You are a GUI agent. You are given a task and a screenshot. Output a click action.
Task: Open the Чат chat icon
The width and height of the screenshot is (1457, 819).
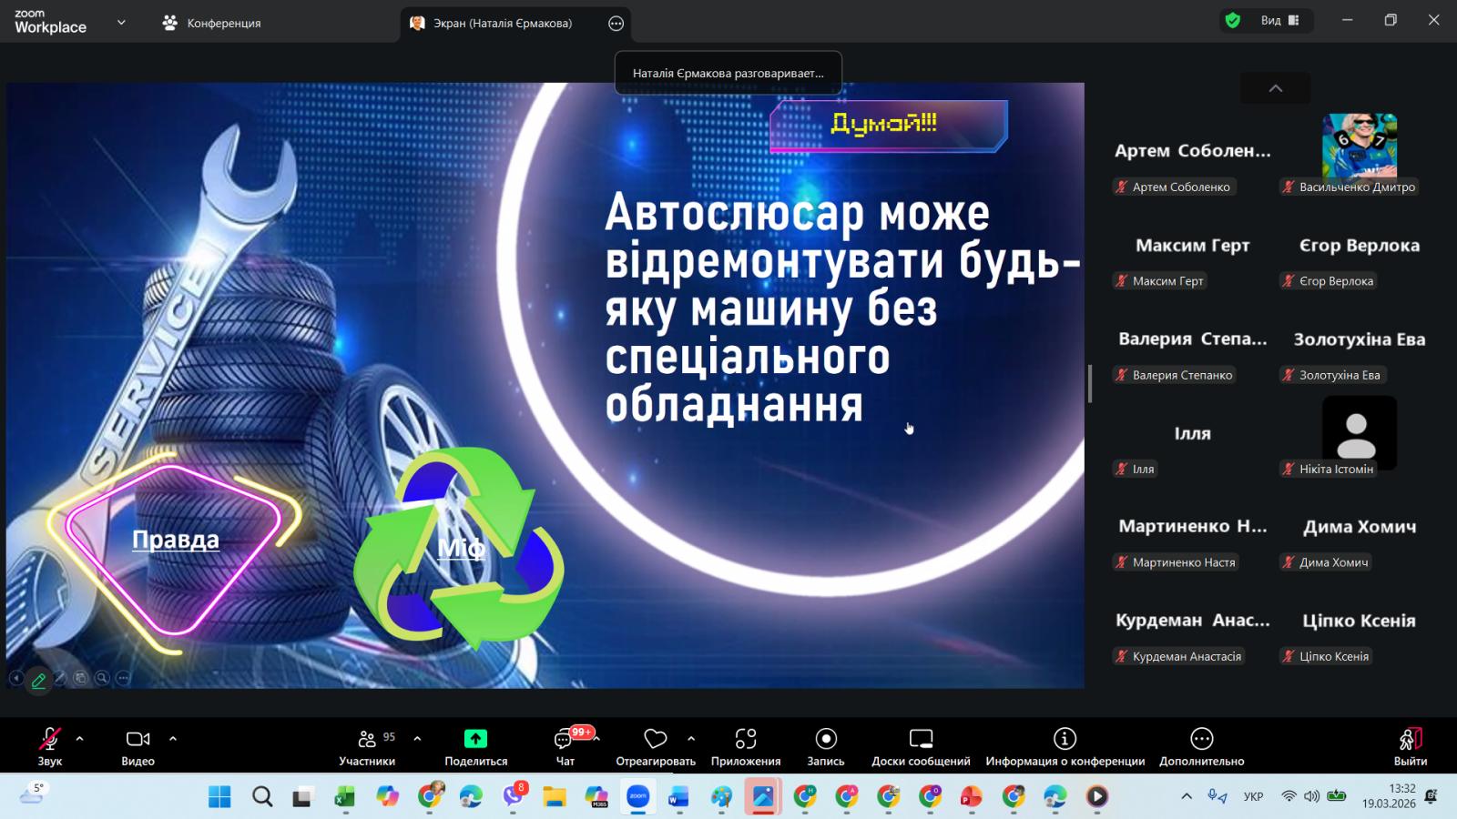tap(565, 739)
